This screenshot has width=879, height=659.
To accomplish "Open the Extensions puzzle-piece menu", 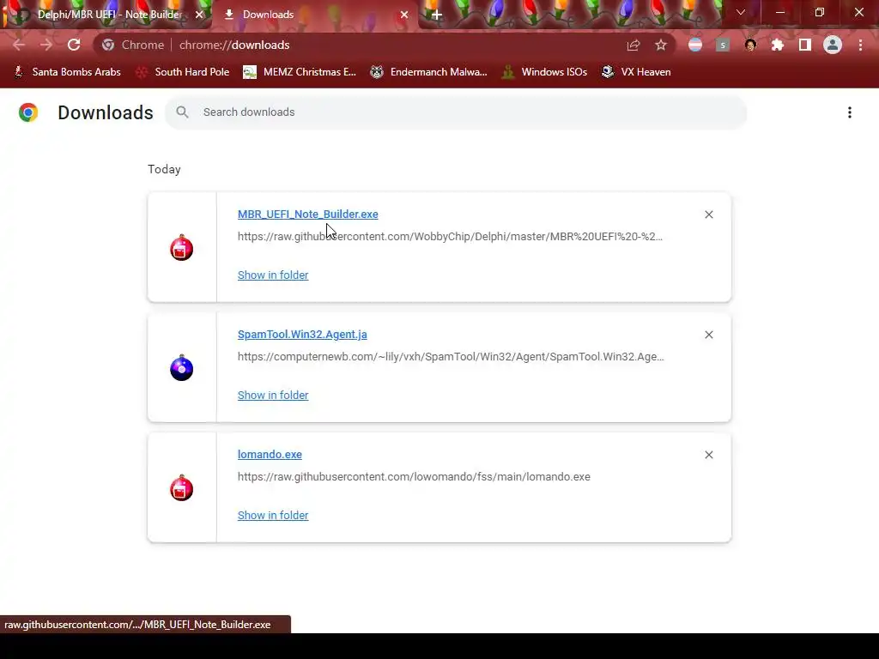I will point(778,45).
